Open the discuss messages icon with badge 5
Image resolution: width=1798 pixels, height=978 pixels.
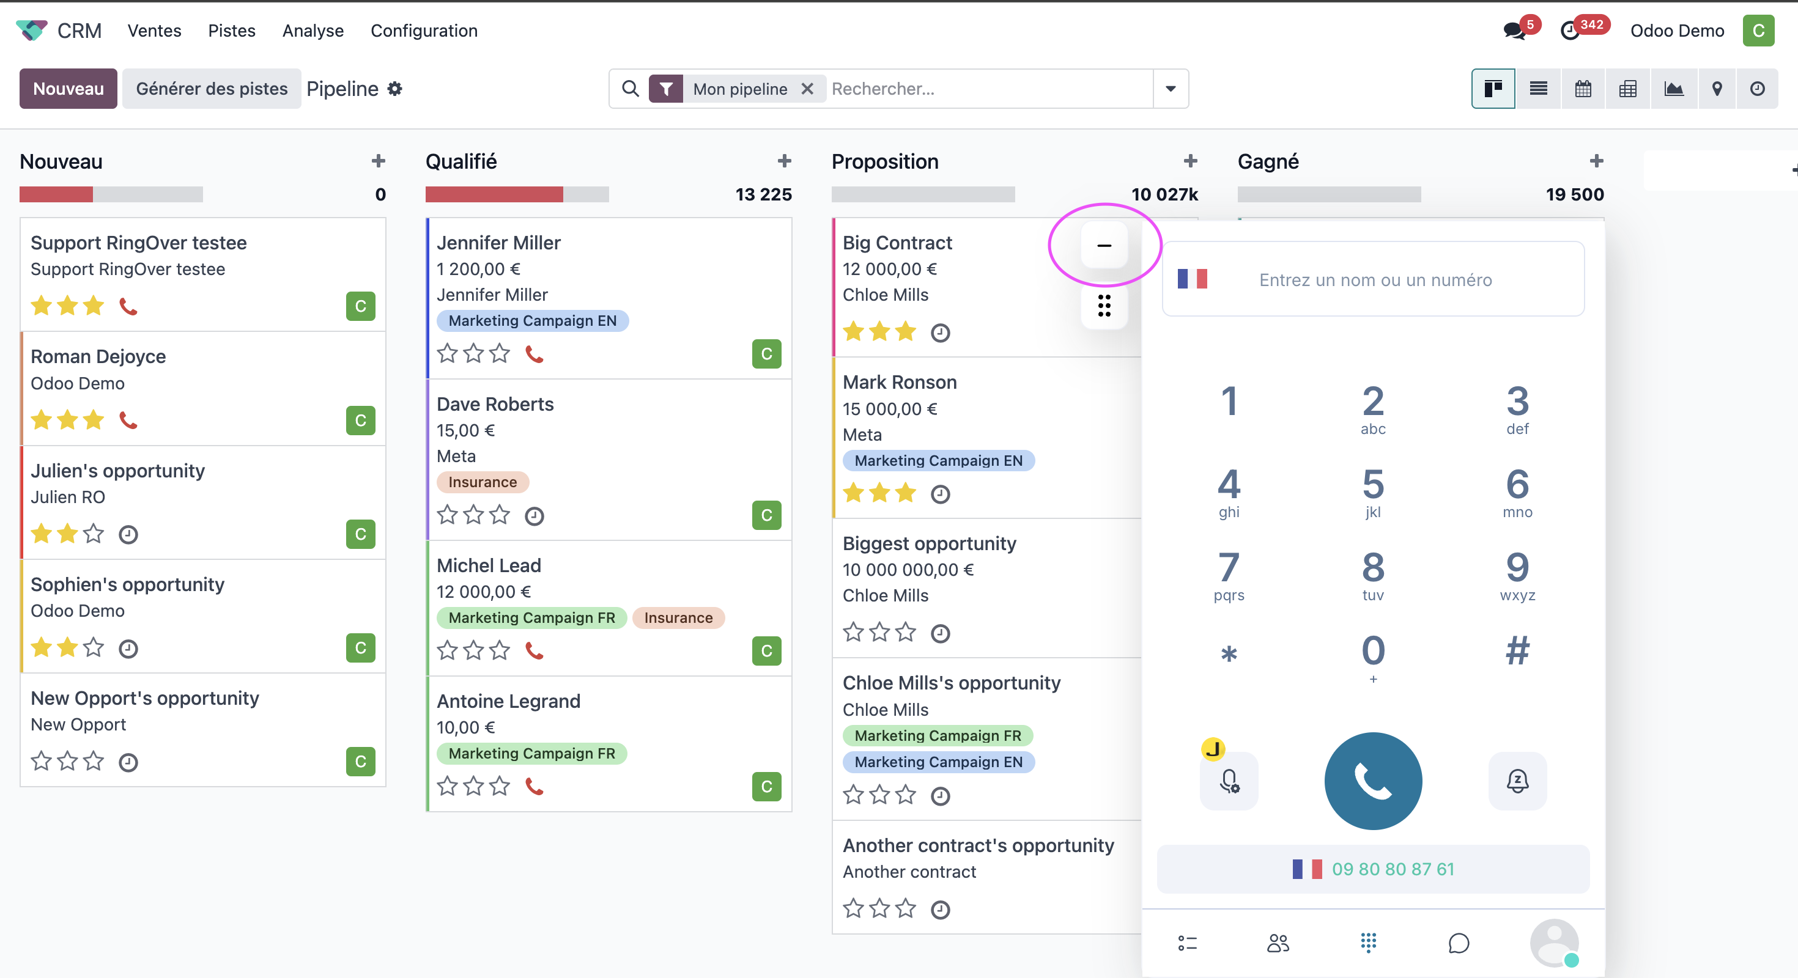pos(1514,31)
